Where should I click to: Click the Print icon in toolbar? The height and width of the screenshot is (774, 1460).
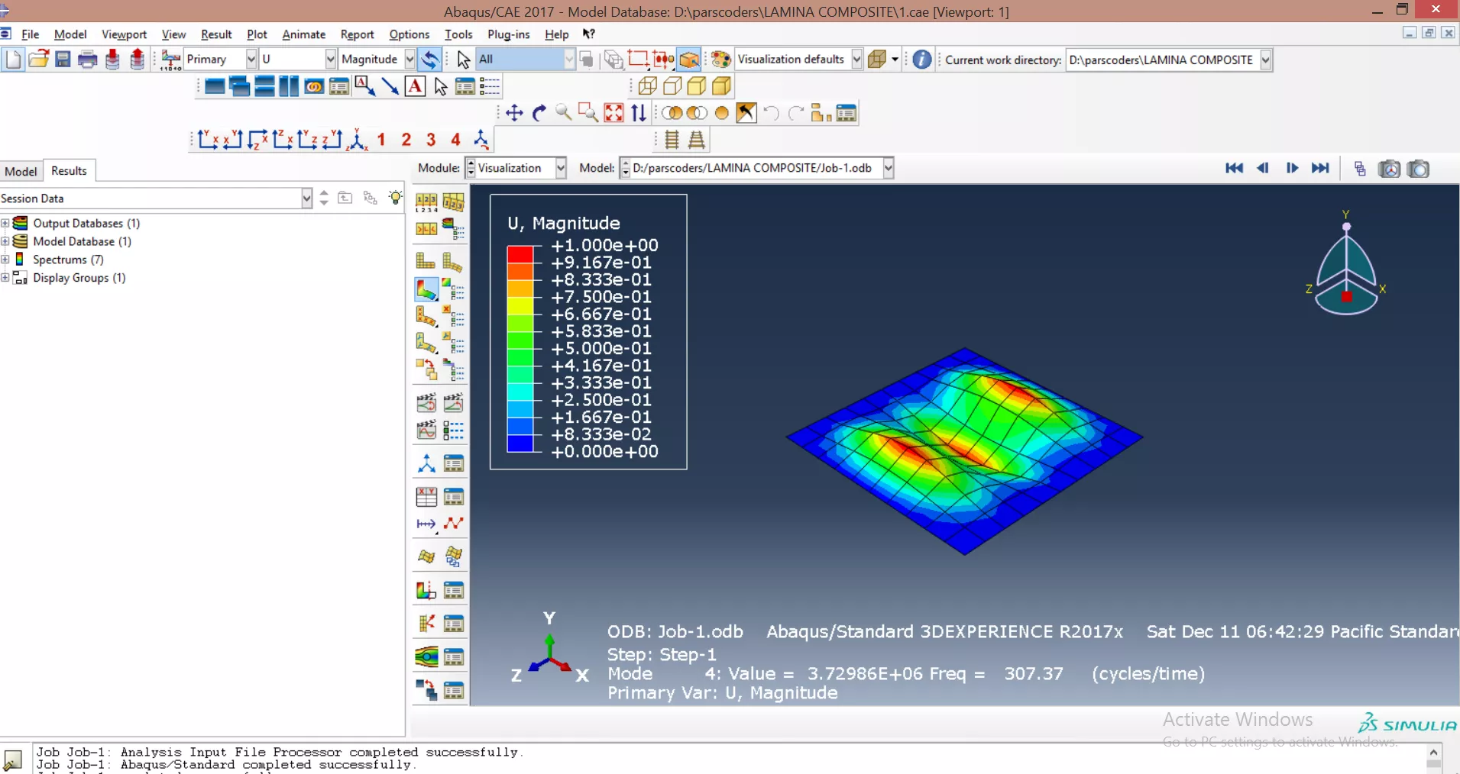[x=87, y=60]
